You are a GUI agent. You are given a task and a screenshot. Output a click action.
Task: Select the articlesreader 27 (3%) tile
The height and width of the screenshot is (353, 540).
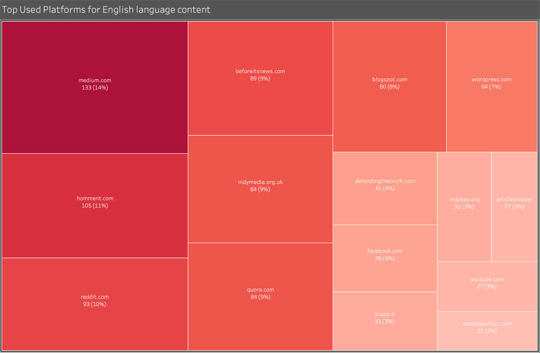click(514, 206)
